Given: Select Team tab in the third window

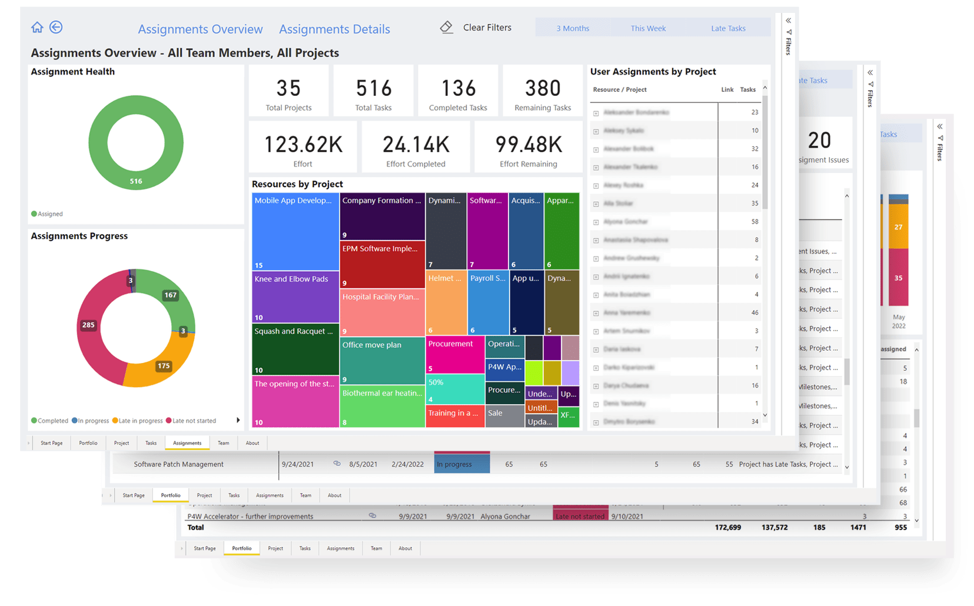Looking at the screenshot, I should [x=376, y=548].
